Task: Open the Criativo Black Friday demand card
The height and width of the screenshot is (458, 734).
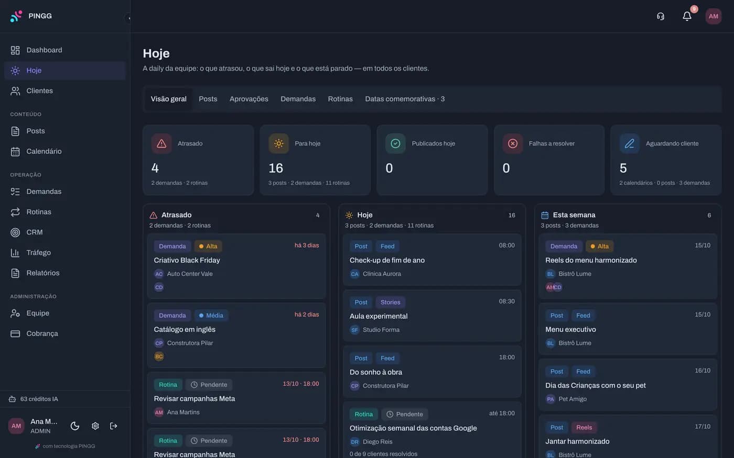Action: point(236,266)
